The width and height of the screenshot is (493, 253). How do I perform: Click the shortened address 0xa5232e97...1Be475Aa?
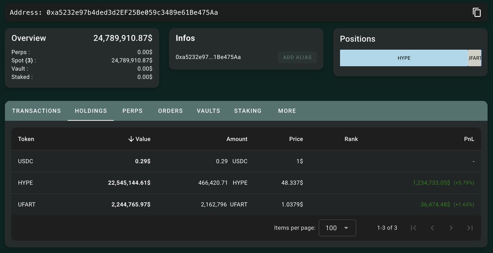pos(208,57)
